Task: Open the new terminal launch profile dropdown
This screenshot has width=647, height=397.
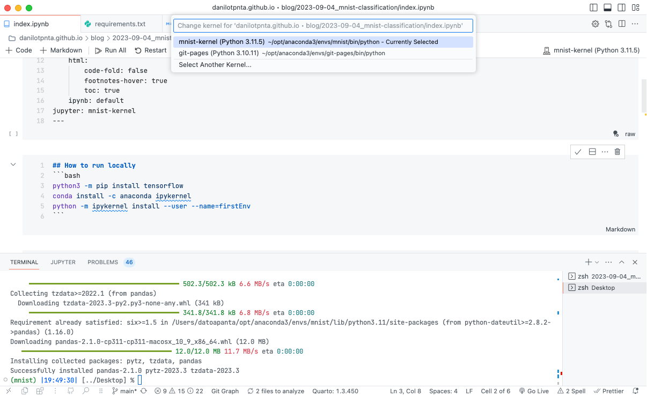Action: click(x=597, y=263)
